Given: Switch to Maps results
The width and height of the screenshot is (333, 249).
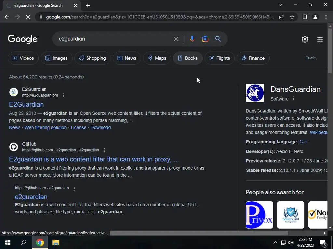Looking at the screenshot, I should tap(157, 58).
